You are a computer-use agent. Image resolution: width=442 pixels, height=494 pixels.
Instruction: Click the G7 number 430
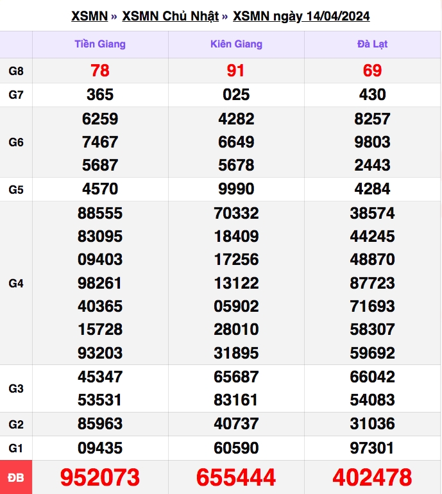(372, 94)
